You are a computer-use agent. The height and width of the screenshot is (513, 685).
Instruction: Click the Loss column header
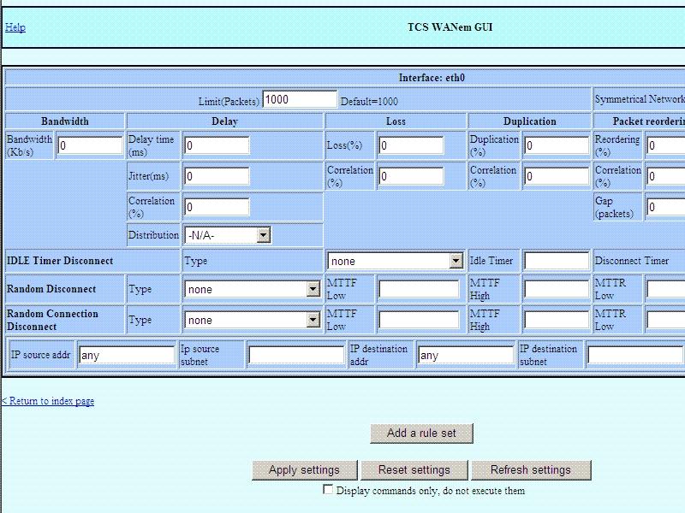pos(396,121)
